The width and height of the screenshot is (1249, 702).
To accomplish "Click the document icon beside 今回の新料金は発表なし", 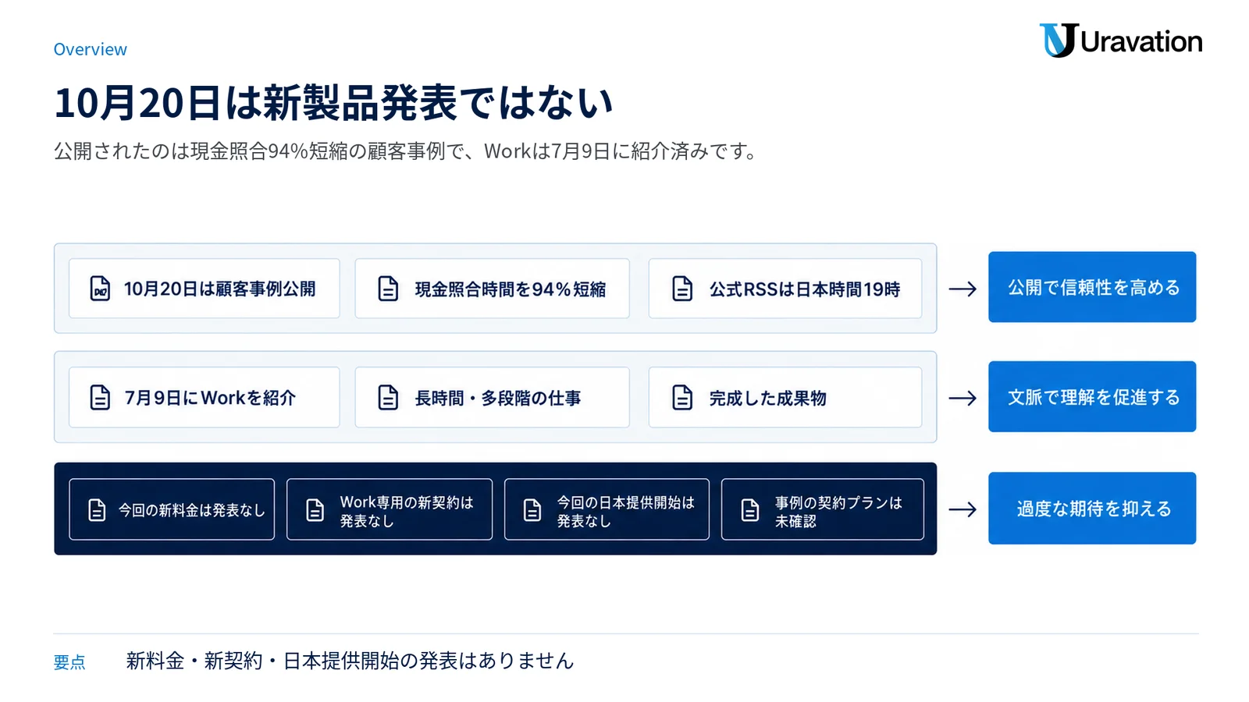I will pyautogui.click(x=97, y=510).
